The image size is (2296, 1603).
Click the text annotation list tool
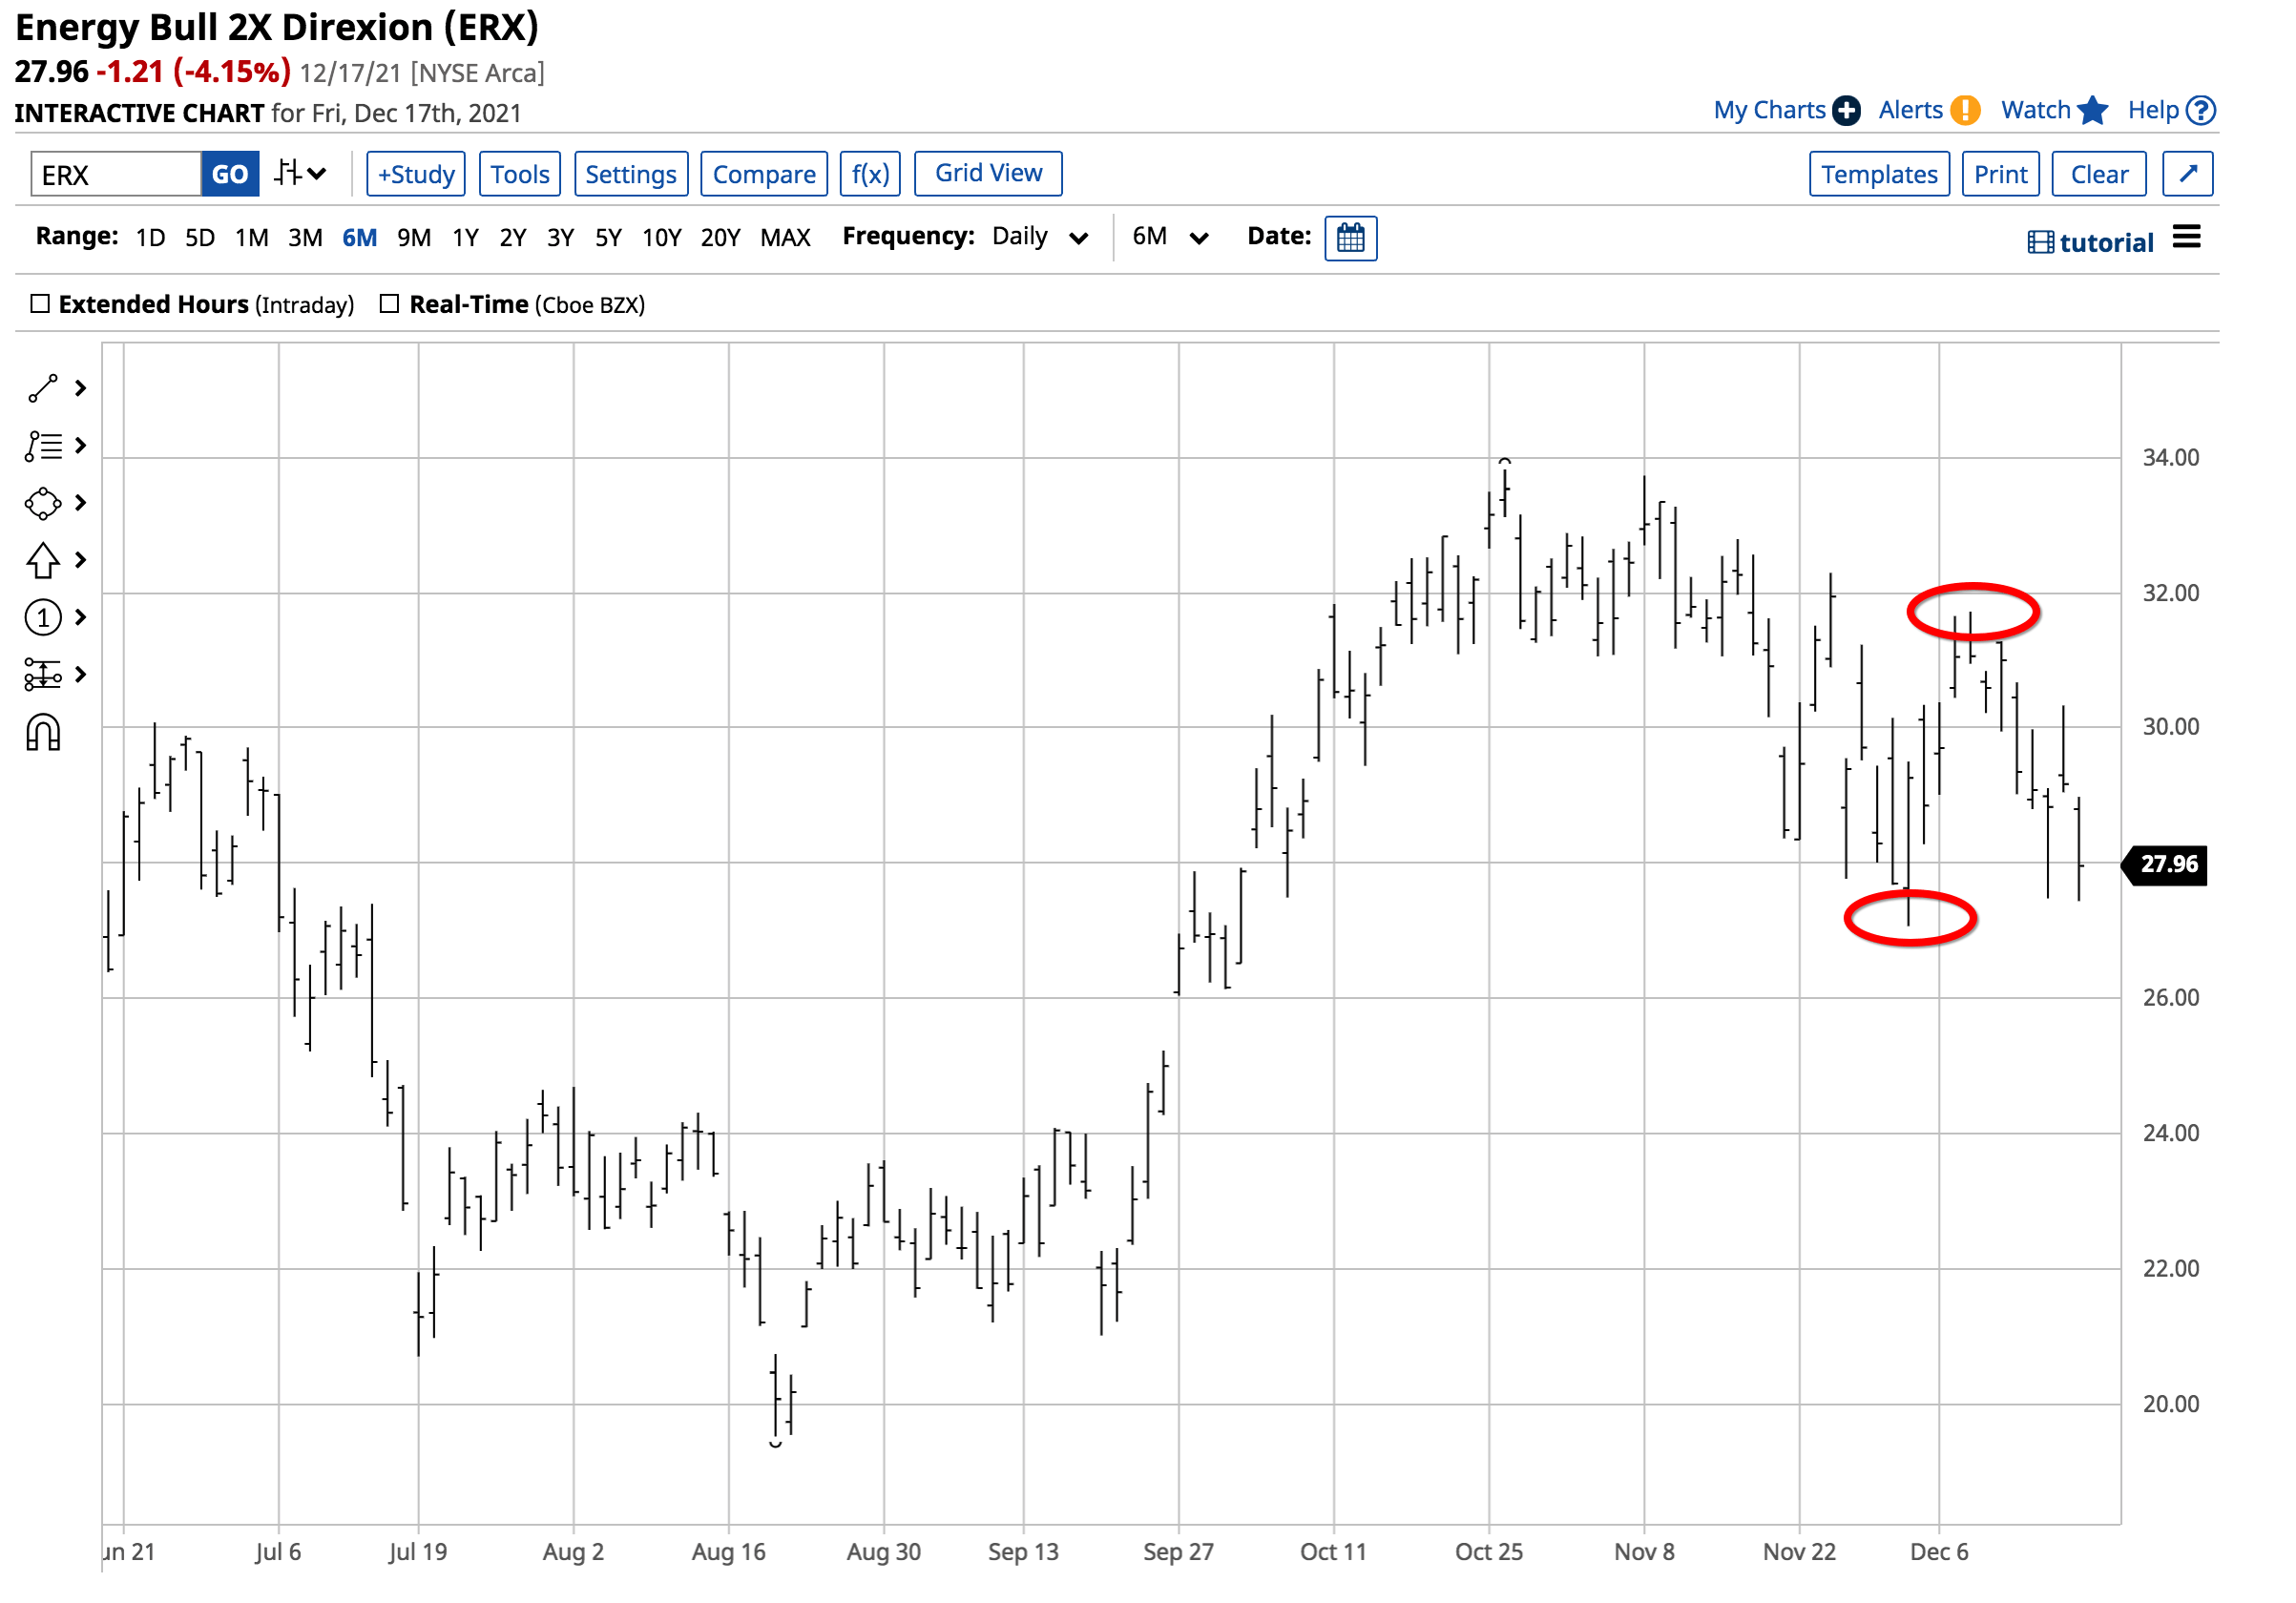(x=43, y=446)
